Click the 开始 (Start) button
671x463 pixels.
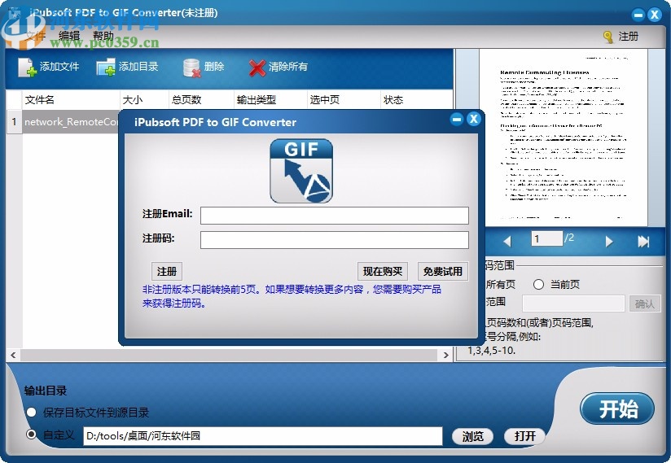coord(617,408)
